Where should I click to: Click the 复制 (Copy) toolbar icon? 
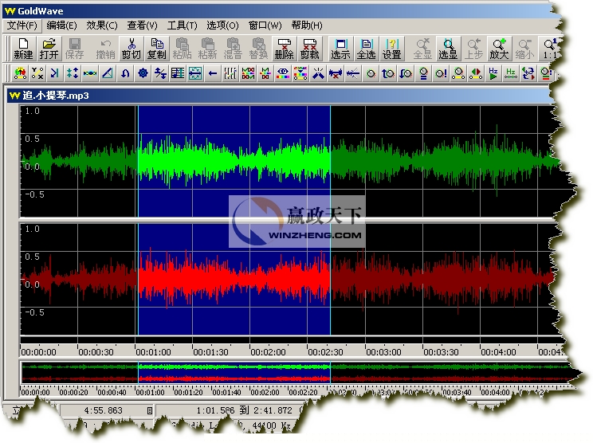pos(157,49)
